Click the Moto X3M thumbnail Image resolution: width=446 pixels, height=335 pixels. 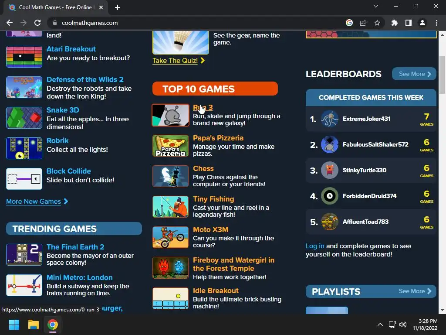(x=170, y=237)
